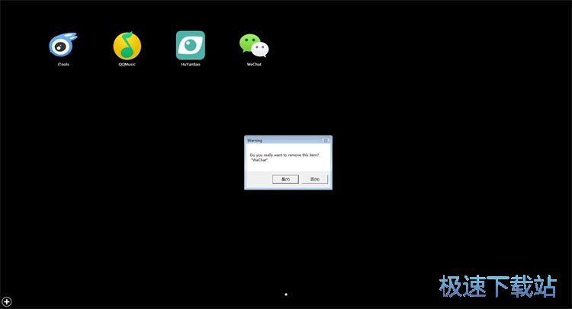Click the "Do you really want to remove this item?" text

point(284,155)
